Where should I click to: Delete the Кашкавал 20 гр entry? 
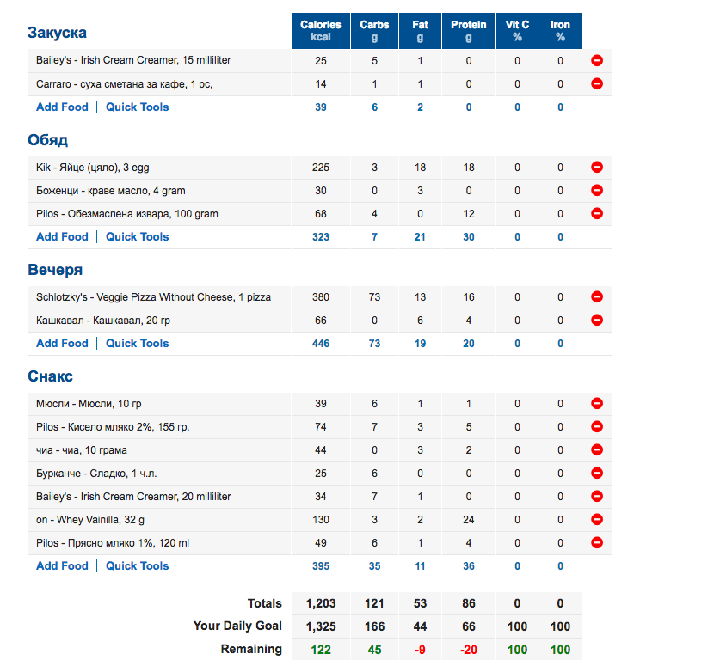597,321
